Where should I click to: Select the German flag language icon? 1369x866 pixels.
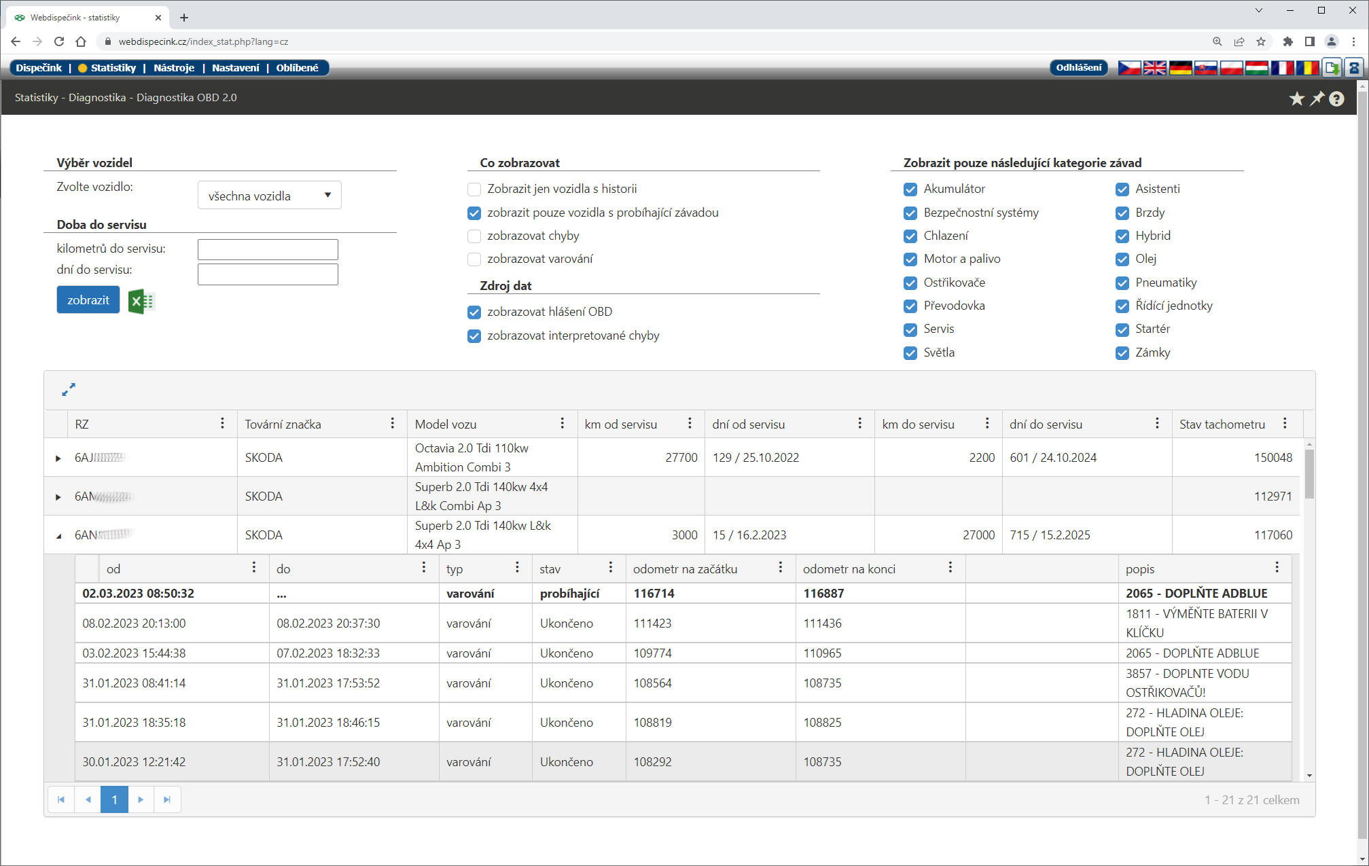tap(1180, 68)
